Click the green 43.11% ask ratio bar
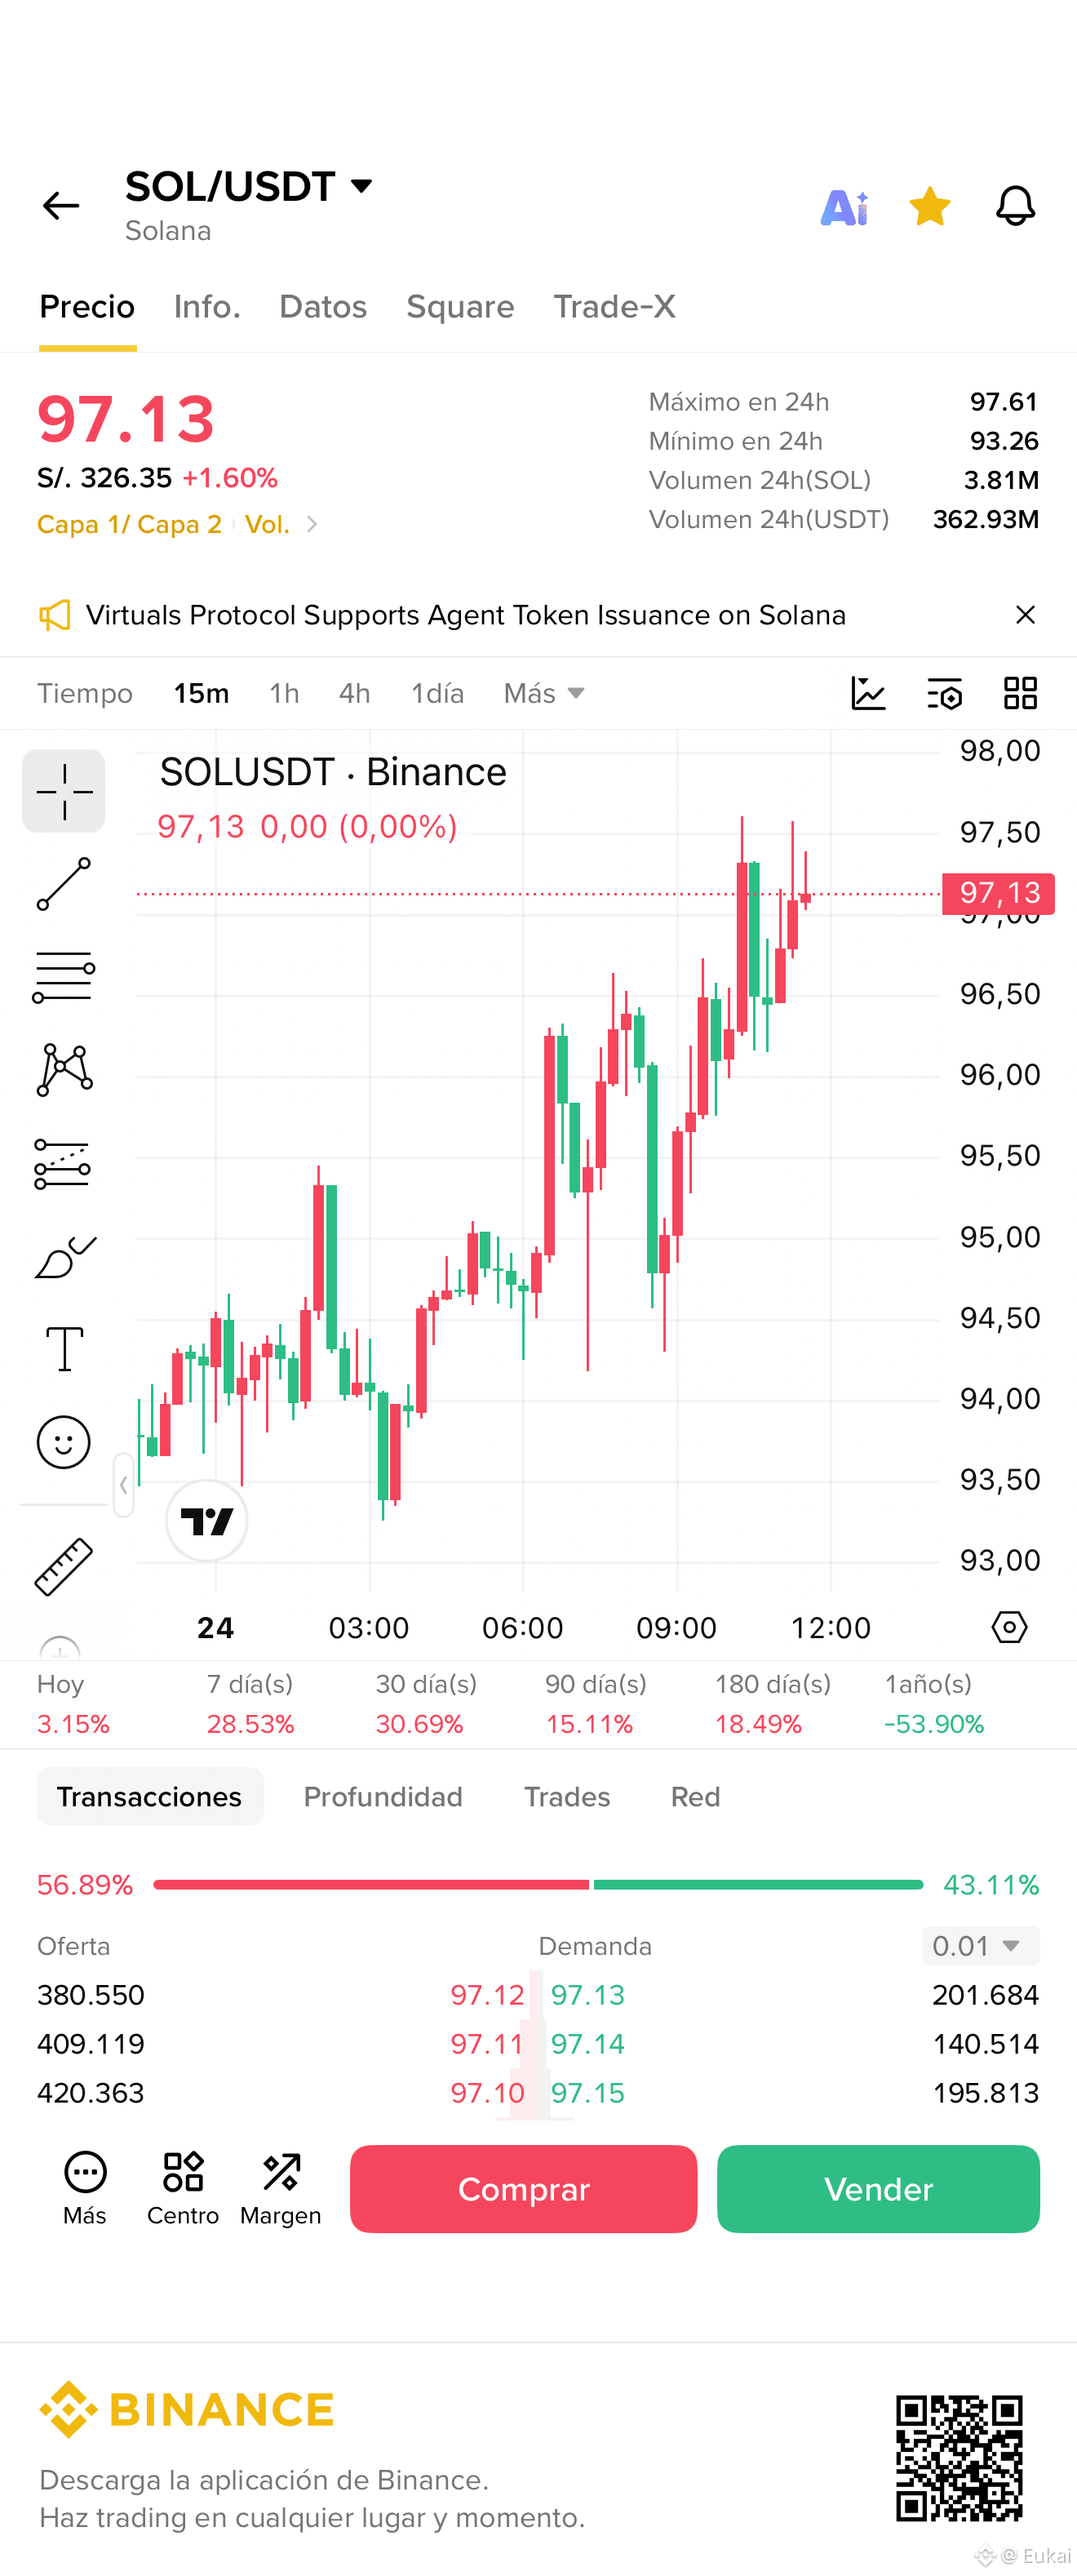 click(758, 1885)
